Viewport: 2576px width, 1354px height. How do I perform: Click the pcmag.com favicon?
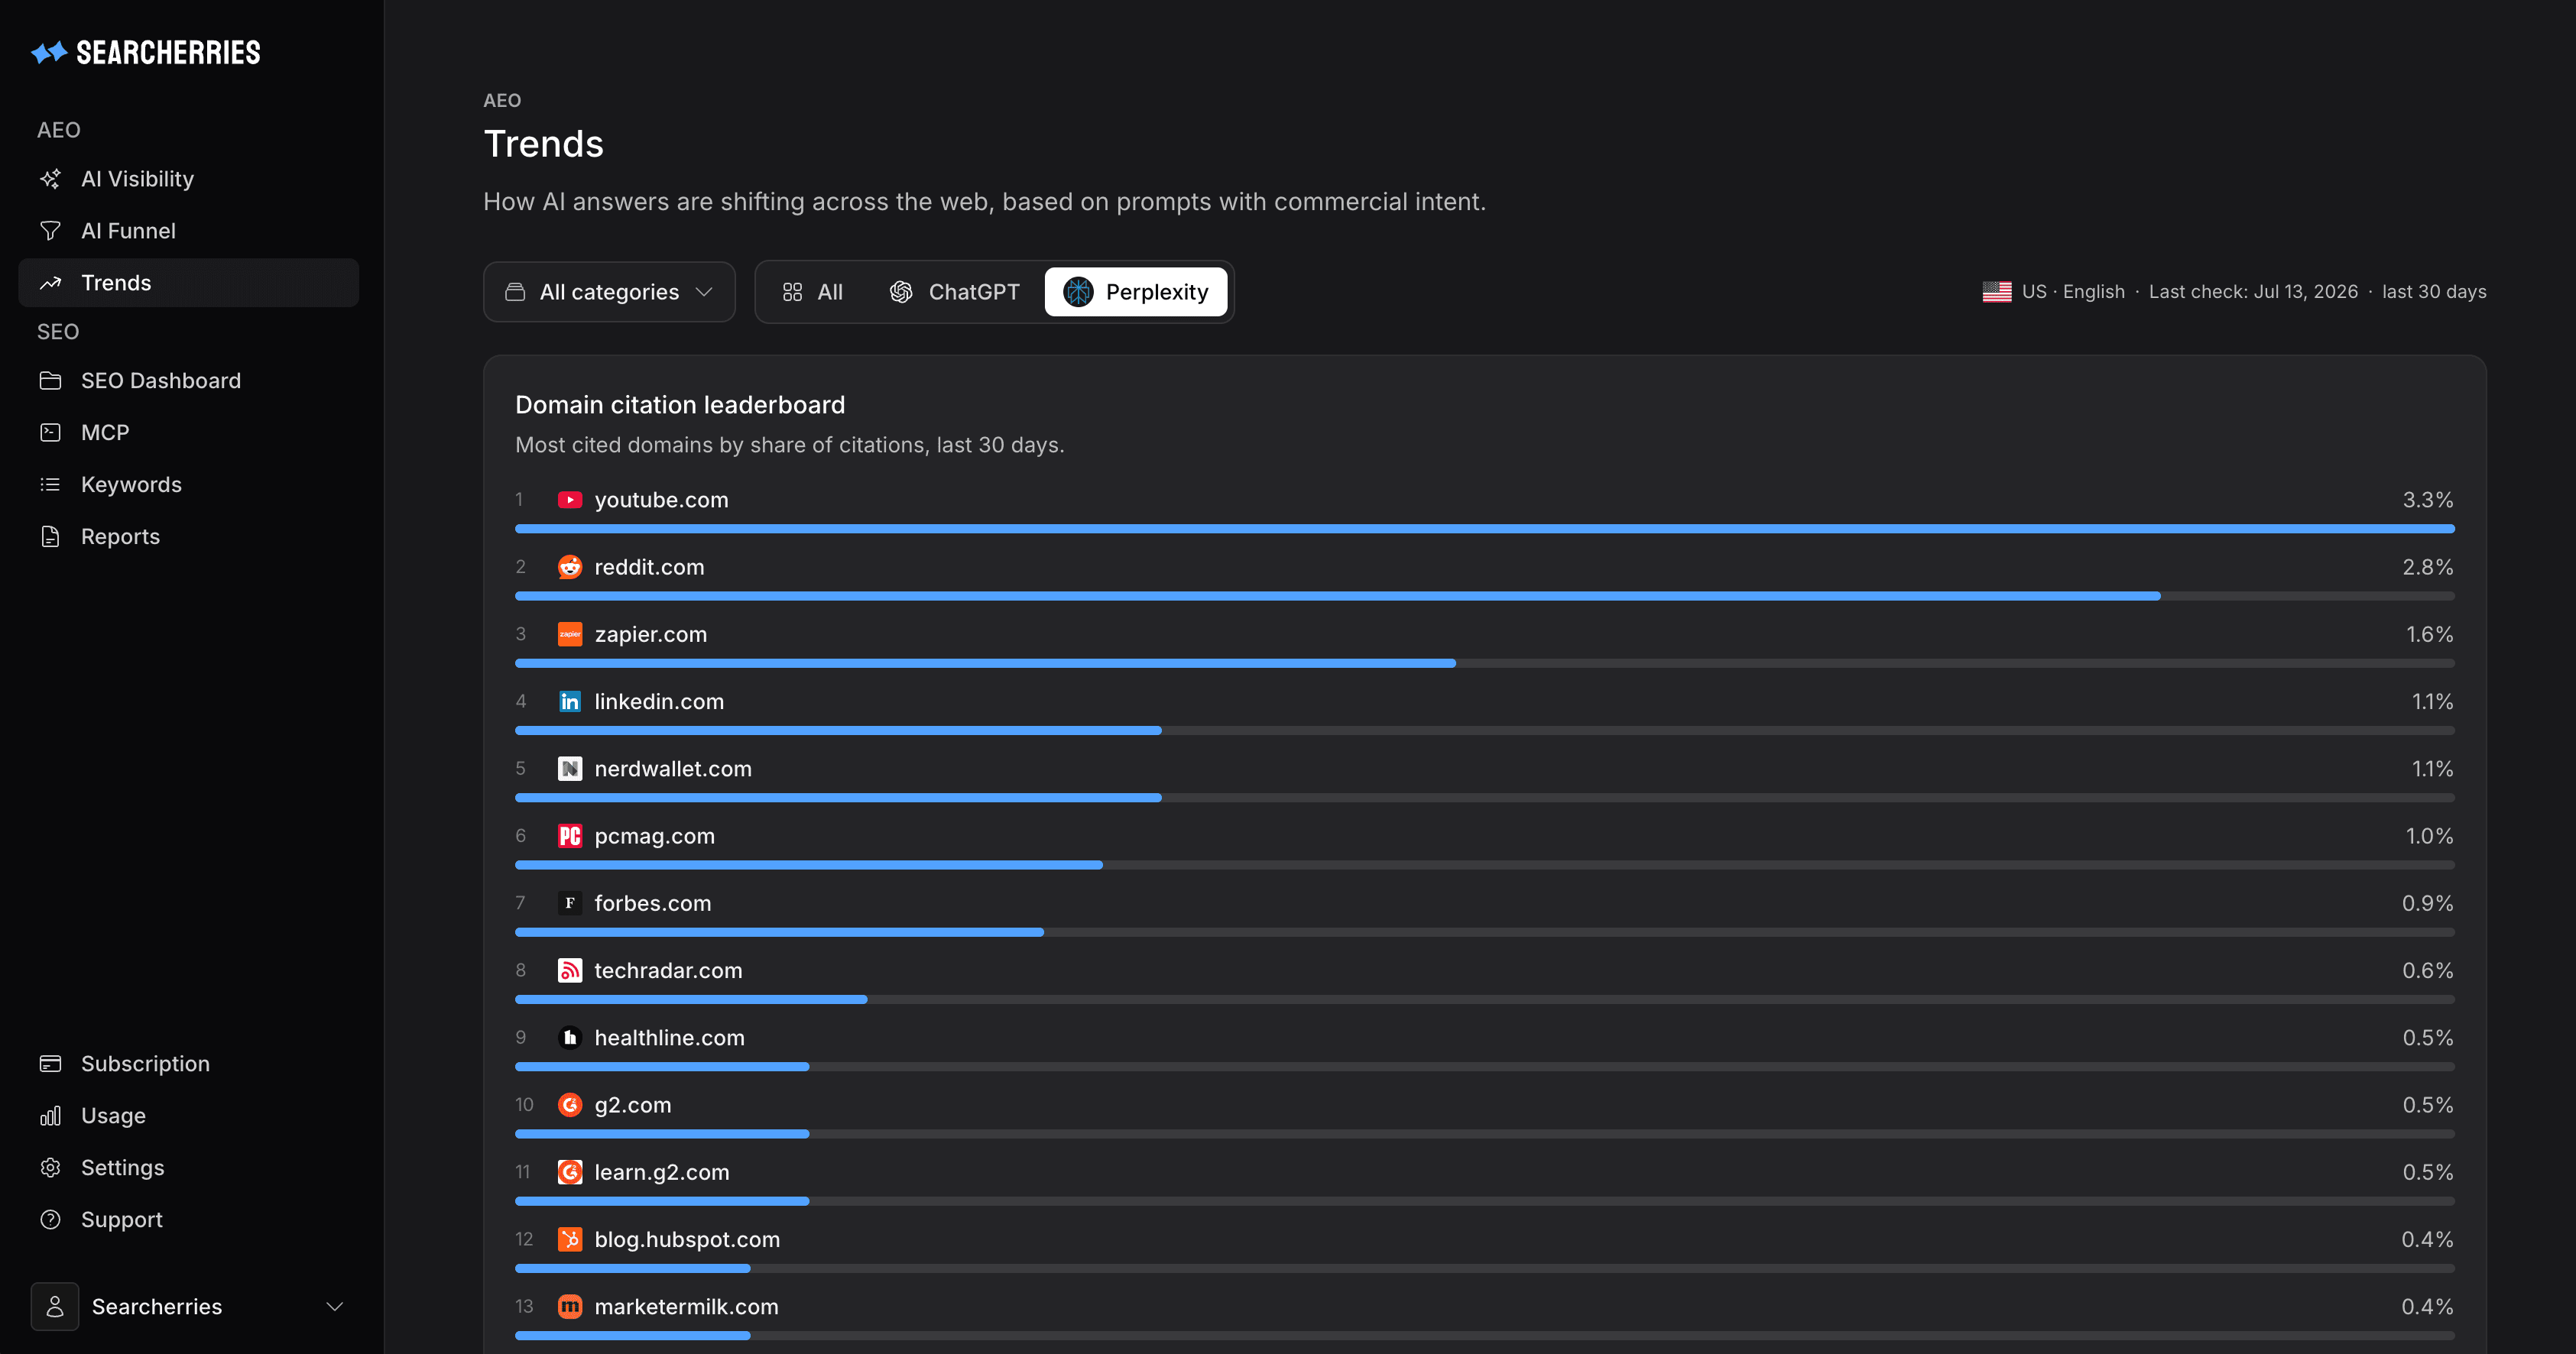(x=570, y=835)
